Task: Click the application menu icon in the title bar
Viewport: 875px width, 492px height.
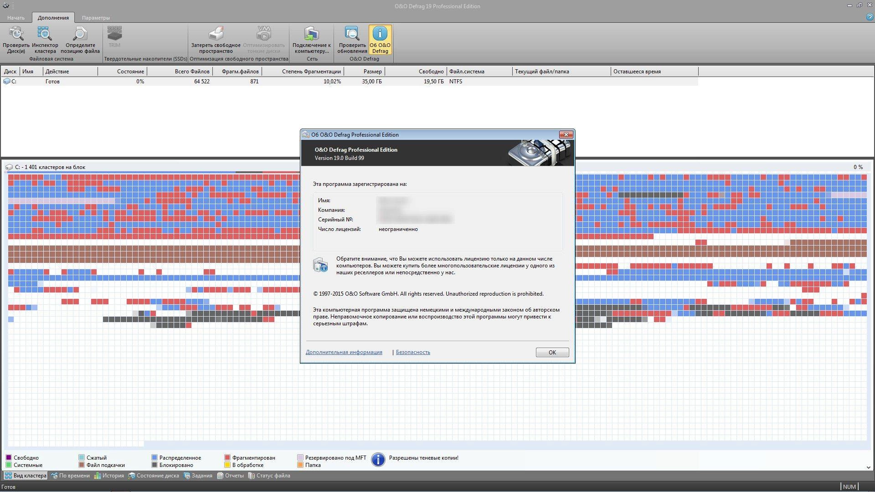Action: click(x=5, y=5)
